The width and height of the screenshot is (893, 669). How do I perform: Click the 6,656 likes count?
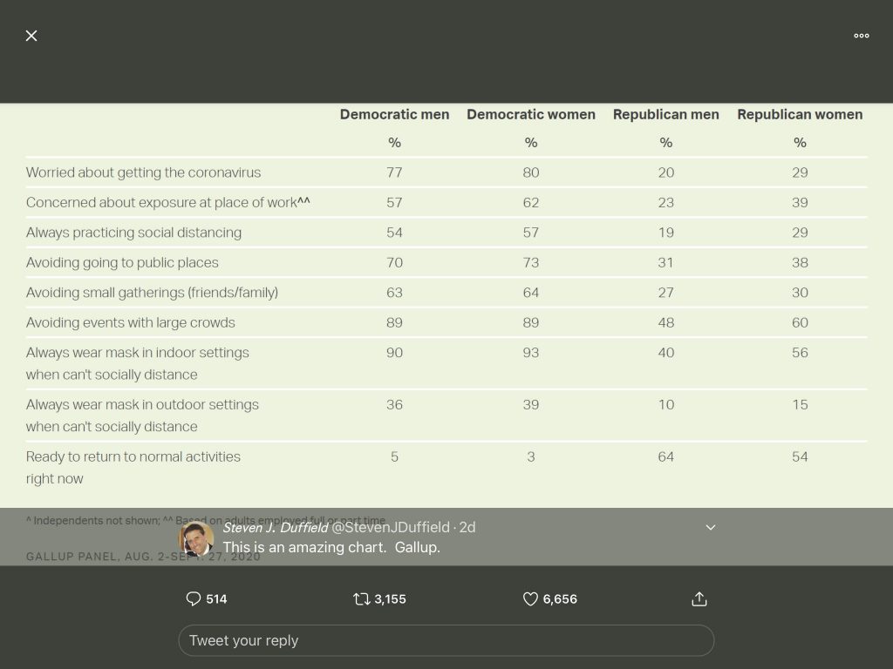click(x=560, y=598)
